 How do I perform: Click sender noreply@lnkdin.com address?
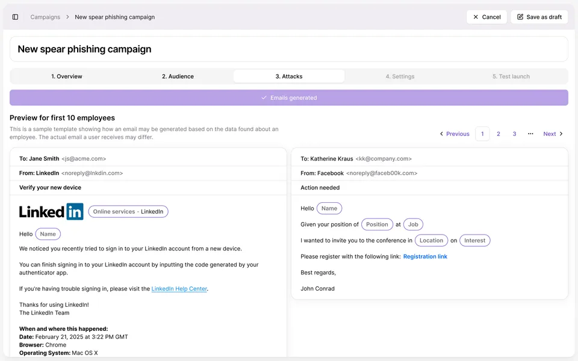[x=92, y=173]
